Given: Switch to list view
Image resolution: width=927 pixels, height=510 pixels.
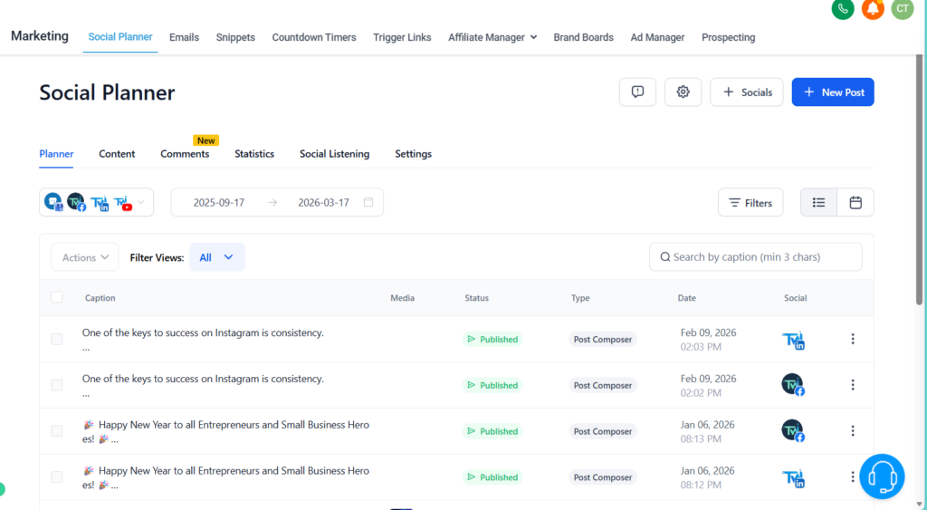Looking at the screenshot, I should coord(818,202).
